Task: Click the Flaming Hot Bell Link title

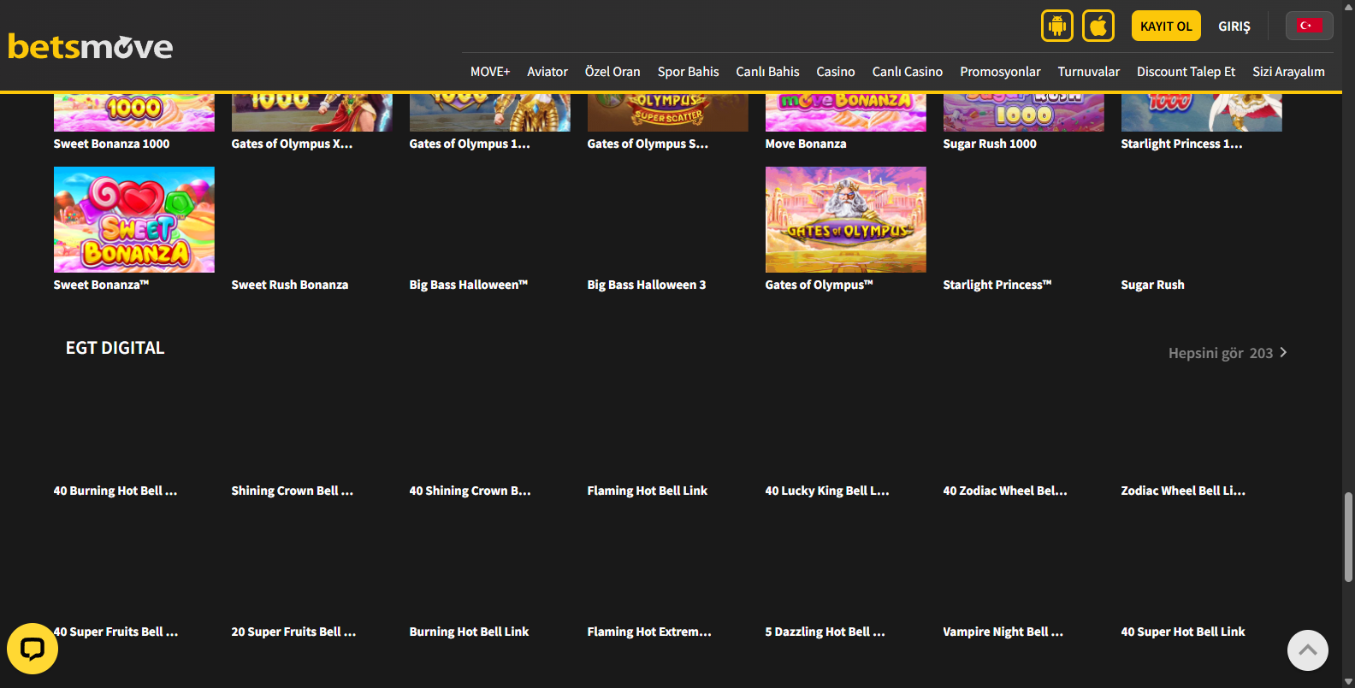Action: (647, 491)
